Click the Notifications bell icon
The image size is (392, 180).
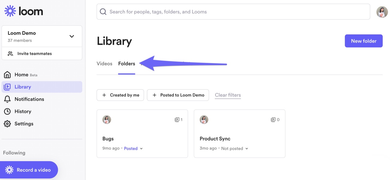7,99
